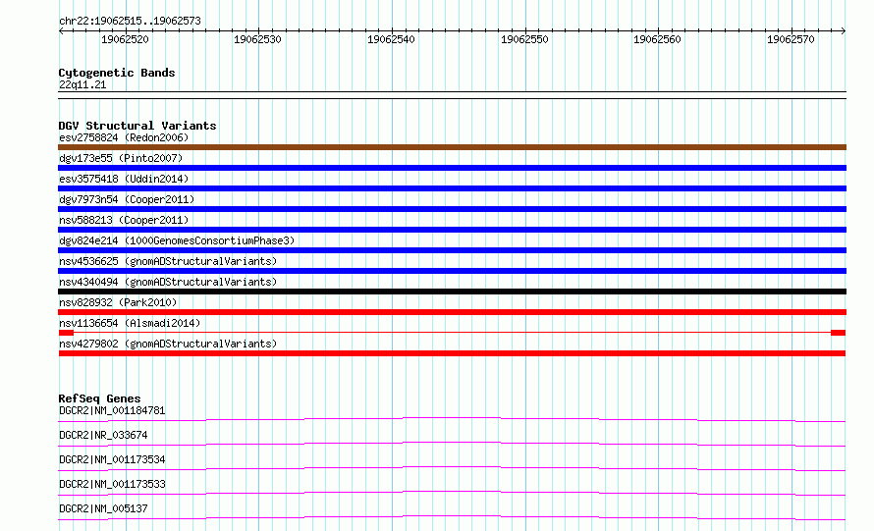The height and width of the screenshot is (531, 874).
Task: Open variant nsv588213 (Cooper2011) label
Action: (124, 220)
